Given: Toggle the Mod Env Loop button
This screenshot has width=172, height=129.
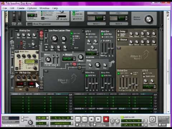Looking at the screenshot, I should (104, 41).
